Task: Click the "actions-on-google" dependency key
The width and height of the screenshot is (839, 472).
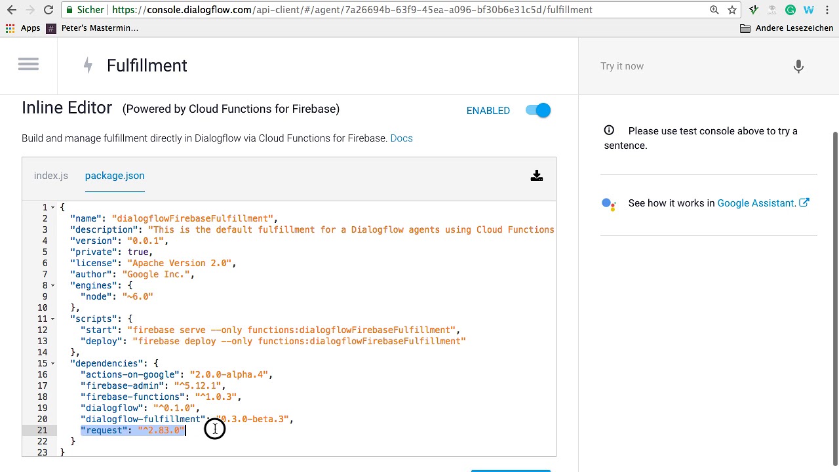Action: (x=130, y=374)
